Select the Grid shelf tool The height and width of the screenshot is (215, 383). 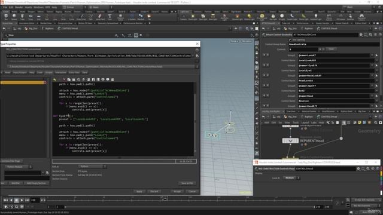coord(38,17)
